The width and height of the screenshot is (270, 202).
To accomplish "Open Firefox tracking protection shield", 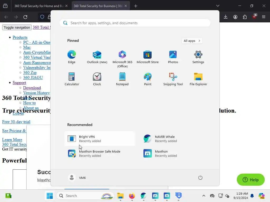I will coord(42,17).
